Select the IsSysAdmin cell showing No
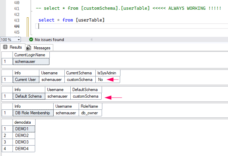This screenshot has width=228, height=156. pyautogui.click(x=101, y=79)
